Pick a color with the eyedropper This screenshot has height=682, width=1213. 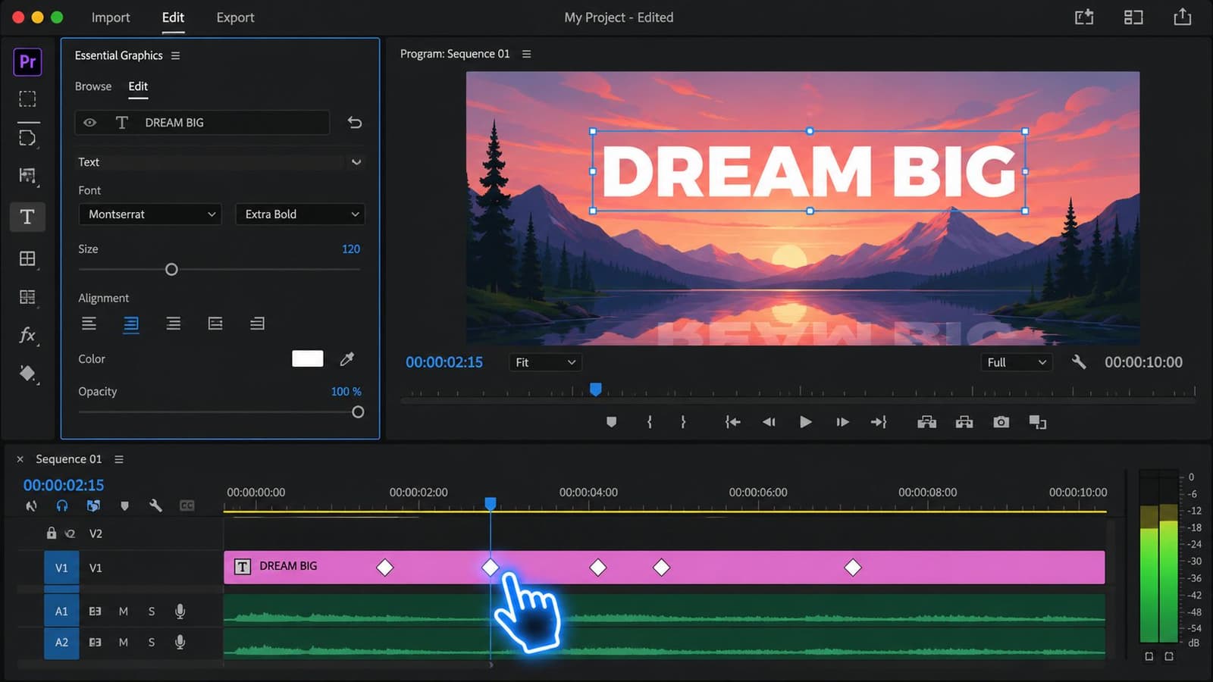[347, 358]
